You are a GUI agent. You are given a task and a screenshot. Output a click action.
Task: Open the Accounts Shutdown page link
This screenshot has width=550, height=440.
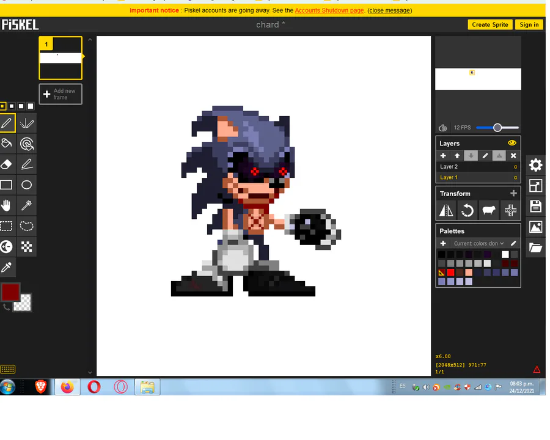[x=329, y=10]
